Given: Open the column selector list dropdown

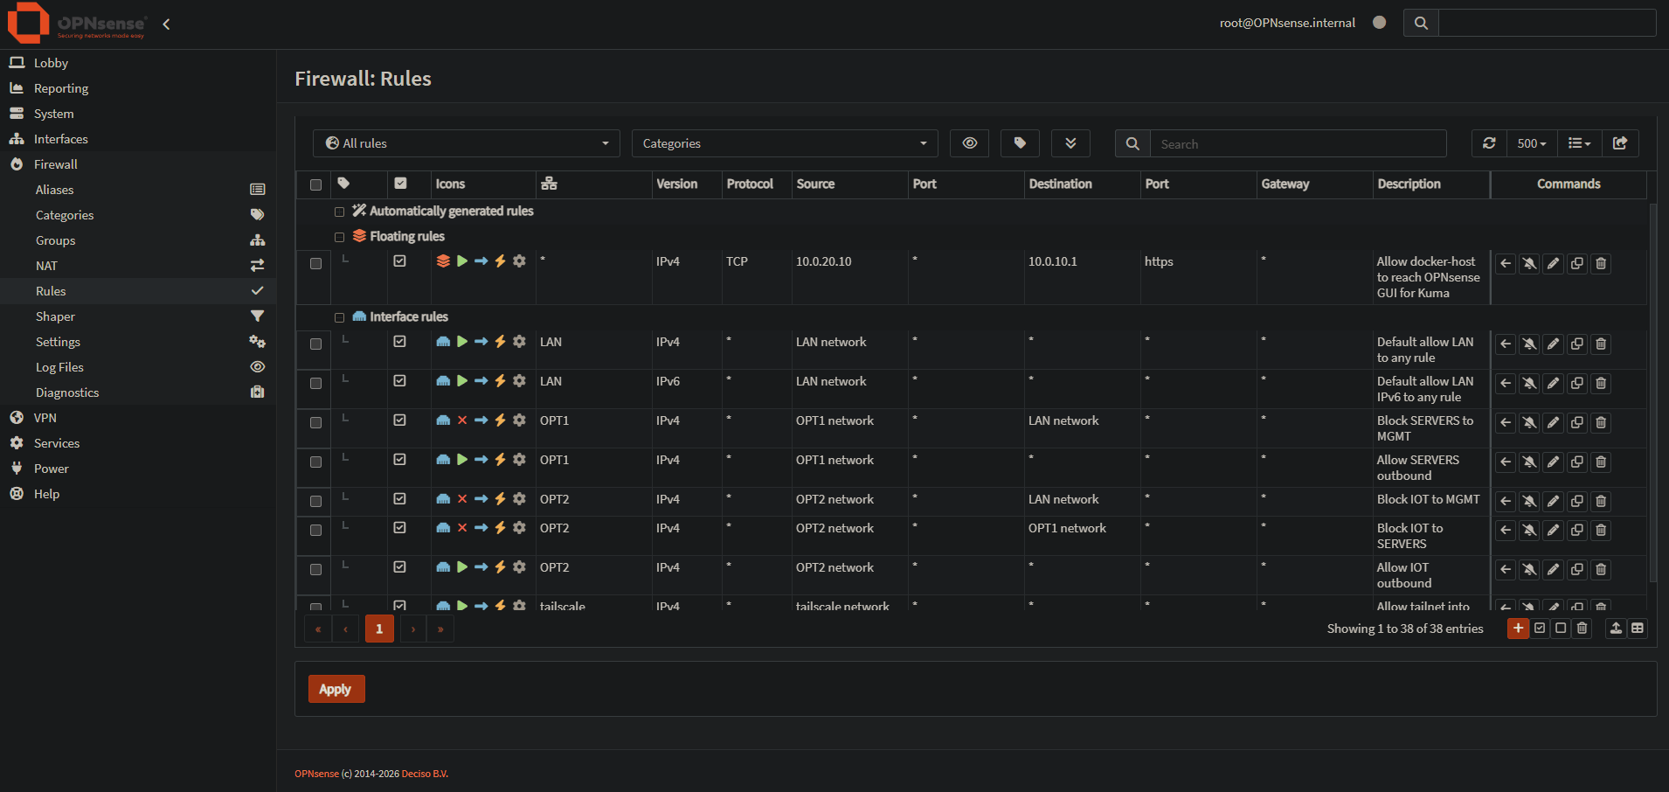Looking at the screenshot, I should 1579,143.
